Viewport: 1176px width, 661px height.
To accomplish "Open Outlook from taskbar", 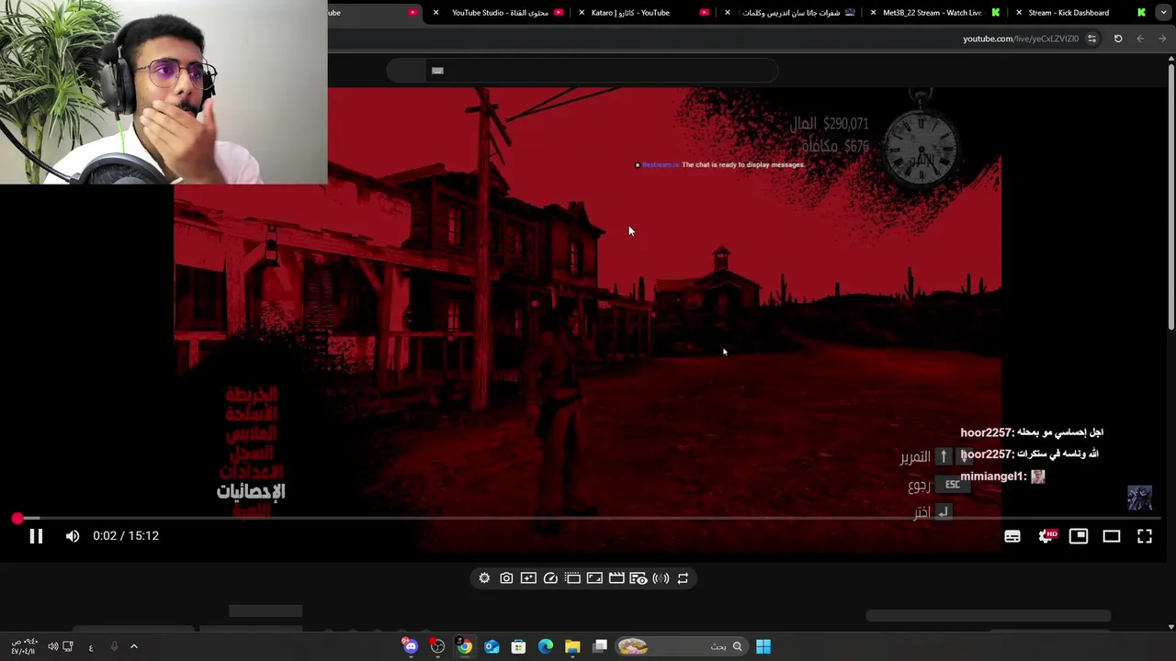I will click(x=492, y=646).
